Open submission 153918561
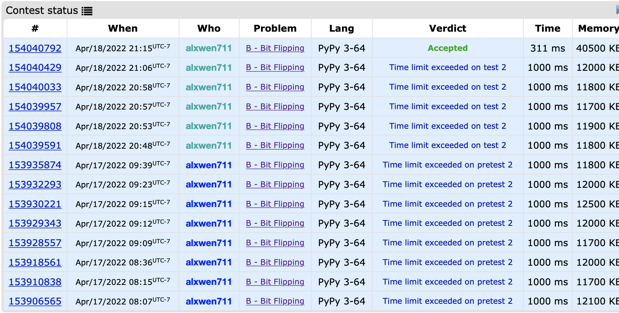The image size is (619, 313). coord(35,262)
